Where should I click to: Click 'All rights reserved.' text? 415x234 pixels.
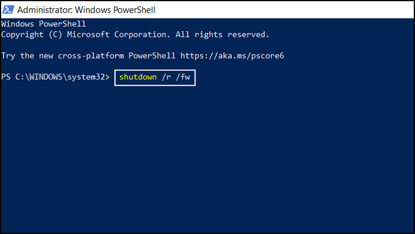point(222,34)
